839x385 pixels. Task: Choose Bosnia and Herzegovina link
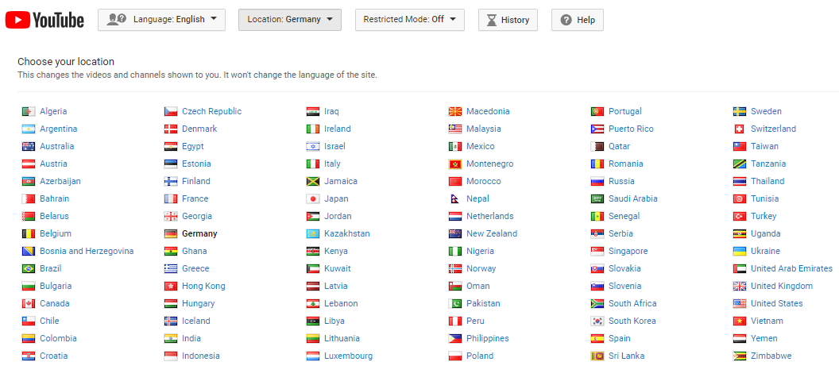tap(87, 251)
